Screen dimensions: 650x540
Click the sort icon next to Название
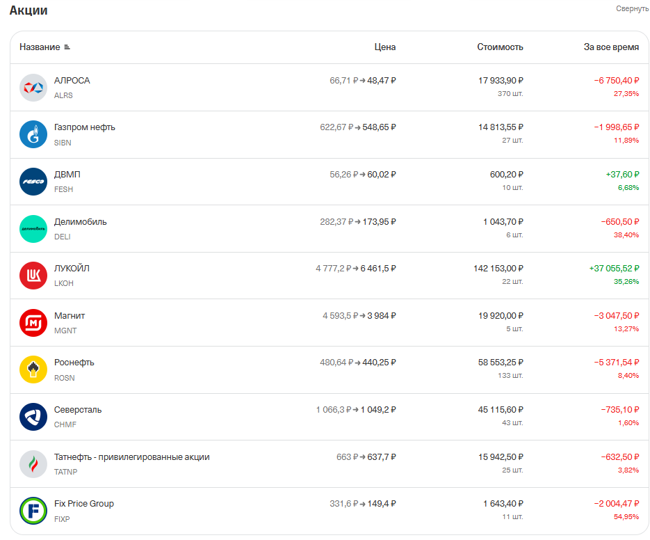click(x=67, y=47)
